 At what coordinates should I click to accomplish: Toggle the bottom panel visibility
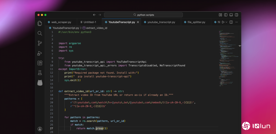[x=231, y=15]
